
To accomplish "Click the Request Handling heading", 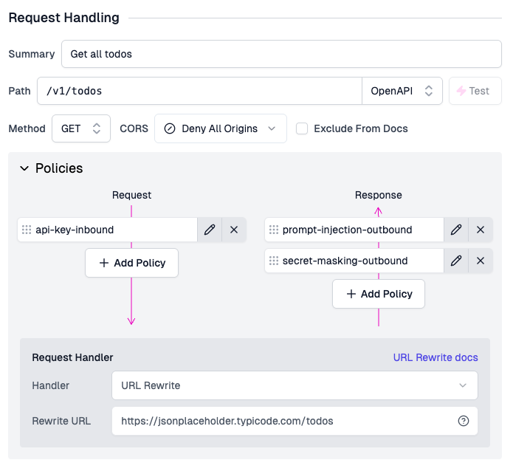I will (x=63, y=18).
